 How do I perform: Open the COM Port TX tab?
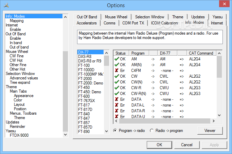(133, 23)
